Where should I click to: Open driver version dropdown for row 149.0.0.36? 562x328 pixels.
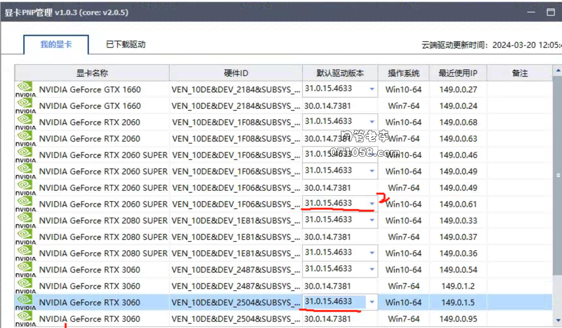point(372,253)
